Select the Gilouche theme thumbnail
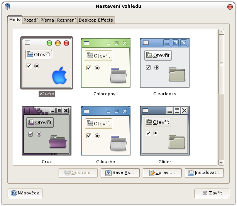The width and height of the screenshot is (237, 206). click(106, 131)
